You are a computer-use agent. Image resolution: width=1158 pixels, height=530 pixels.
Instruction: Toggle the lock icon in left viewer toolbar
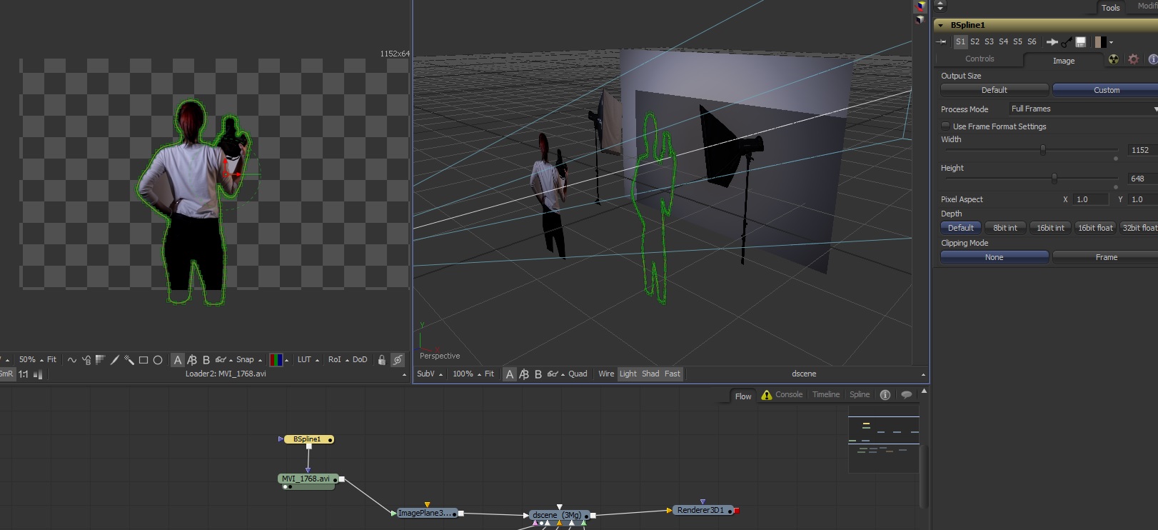point(382,360)
